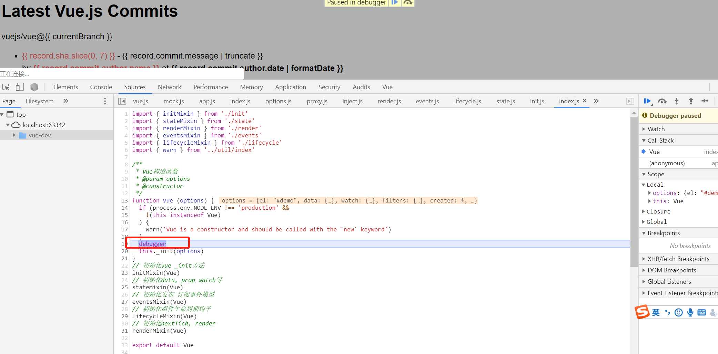Switch Sogou input language mode
Image resolution: width=718 pixels, height=354 pixels.
pyautogui.click(x=656, y=312)
